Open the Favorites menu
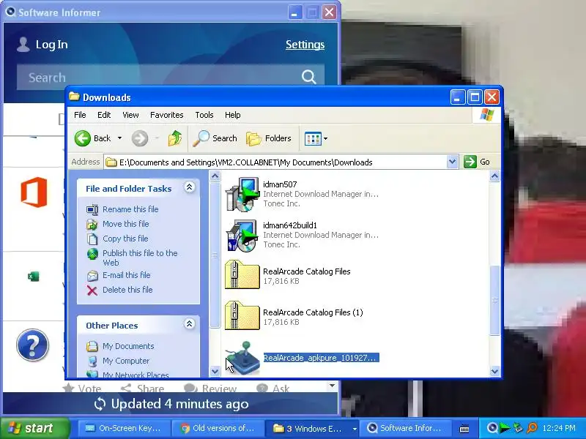Viewport: 586px width, 439px height. tap(167, 115)
